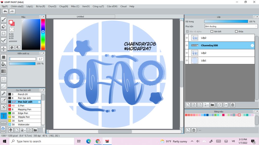Viewport: 259px width, 145px height.
Task: Add new blank brush page icon
Action: point(16,130)
